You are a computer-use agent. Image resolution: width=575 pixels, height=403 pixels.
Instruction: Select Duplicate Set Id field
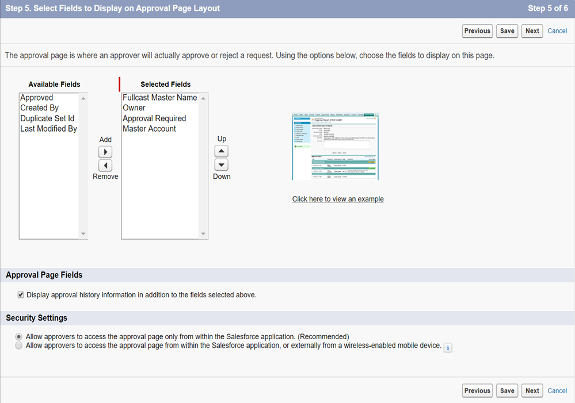(x=49, y=118)
